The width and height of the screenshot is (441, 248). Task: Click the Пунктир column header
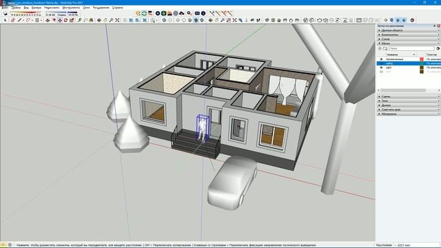pyautogui.click(x=433, y=54)
